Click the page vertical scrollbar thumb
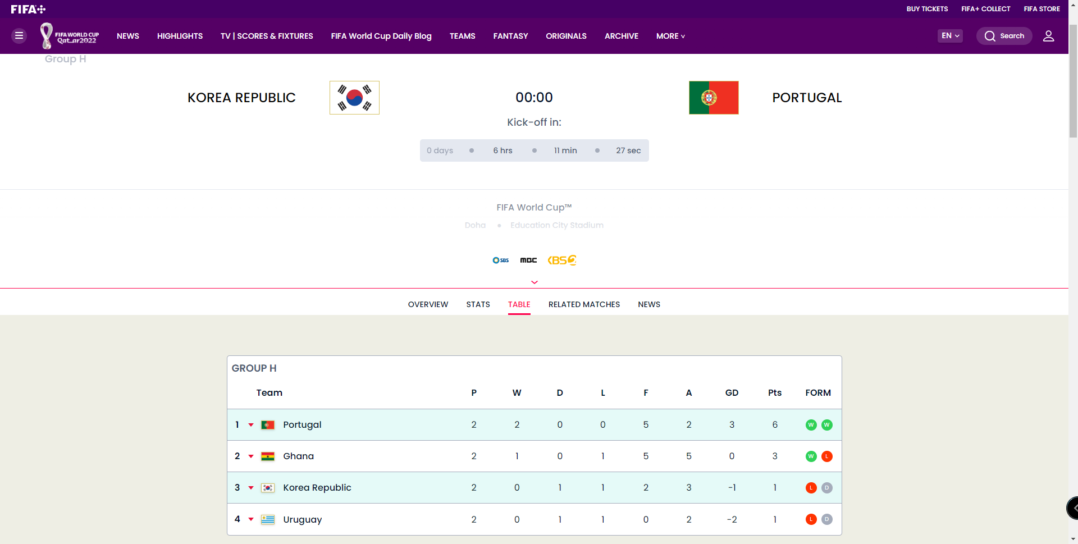 click(1073, 81)
